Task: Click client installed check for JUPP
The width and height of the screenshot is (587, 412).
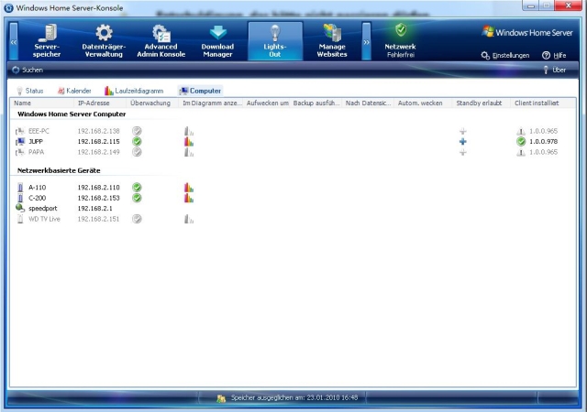Action: [521, 141]
